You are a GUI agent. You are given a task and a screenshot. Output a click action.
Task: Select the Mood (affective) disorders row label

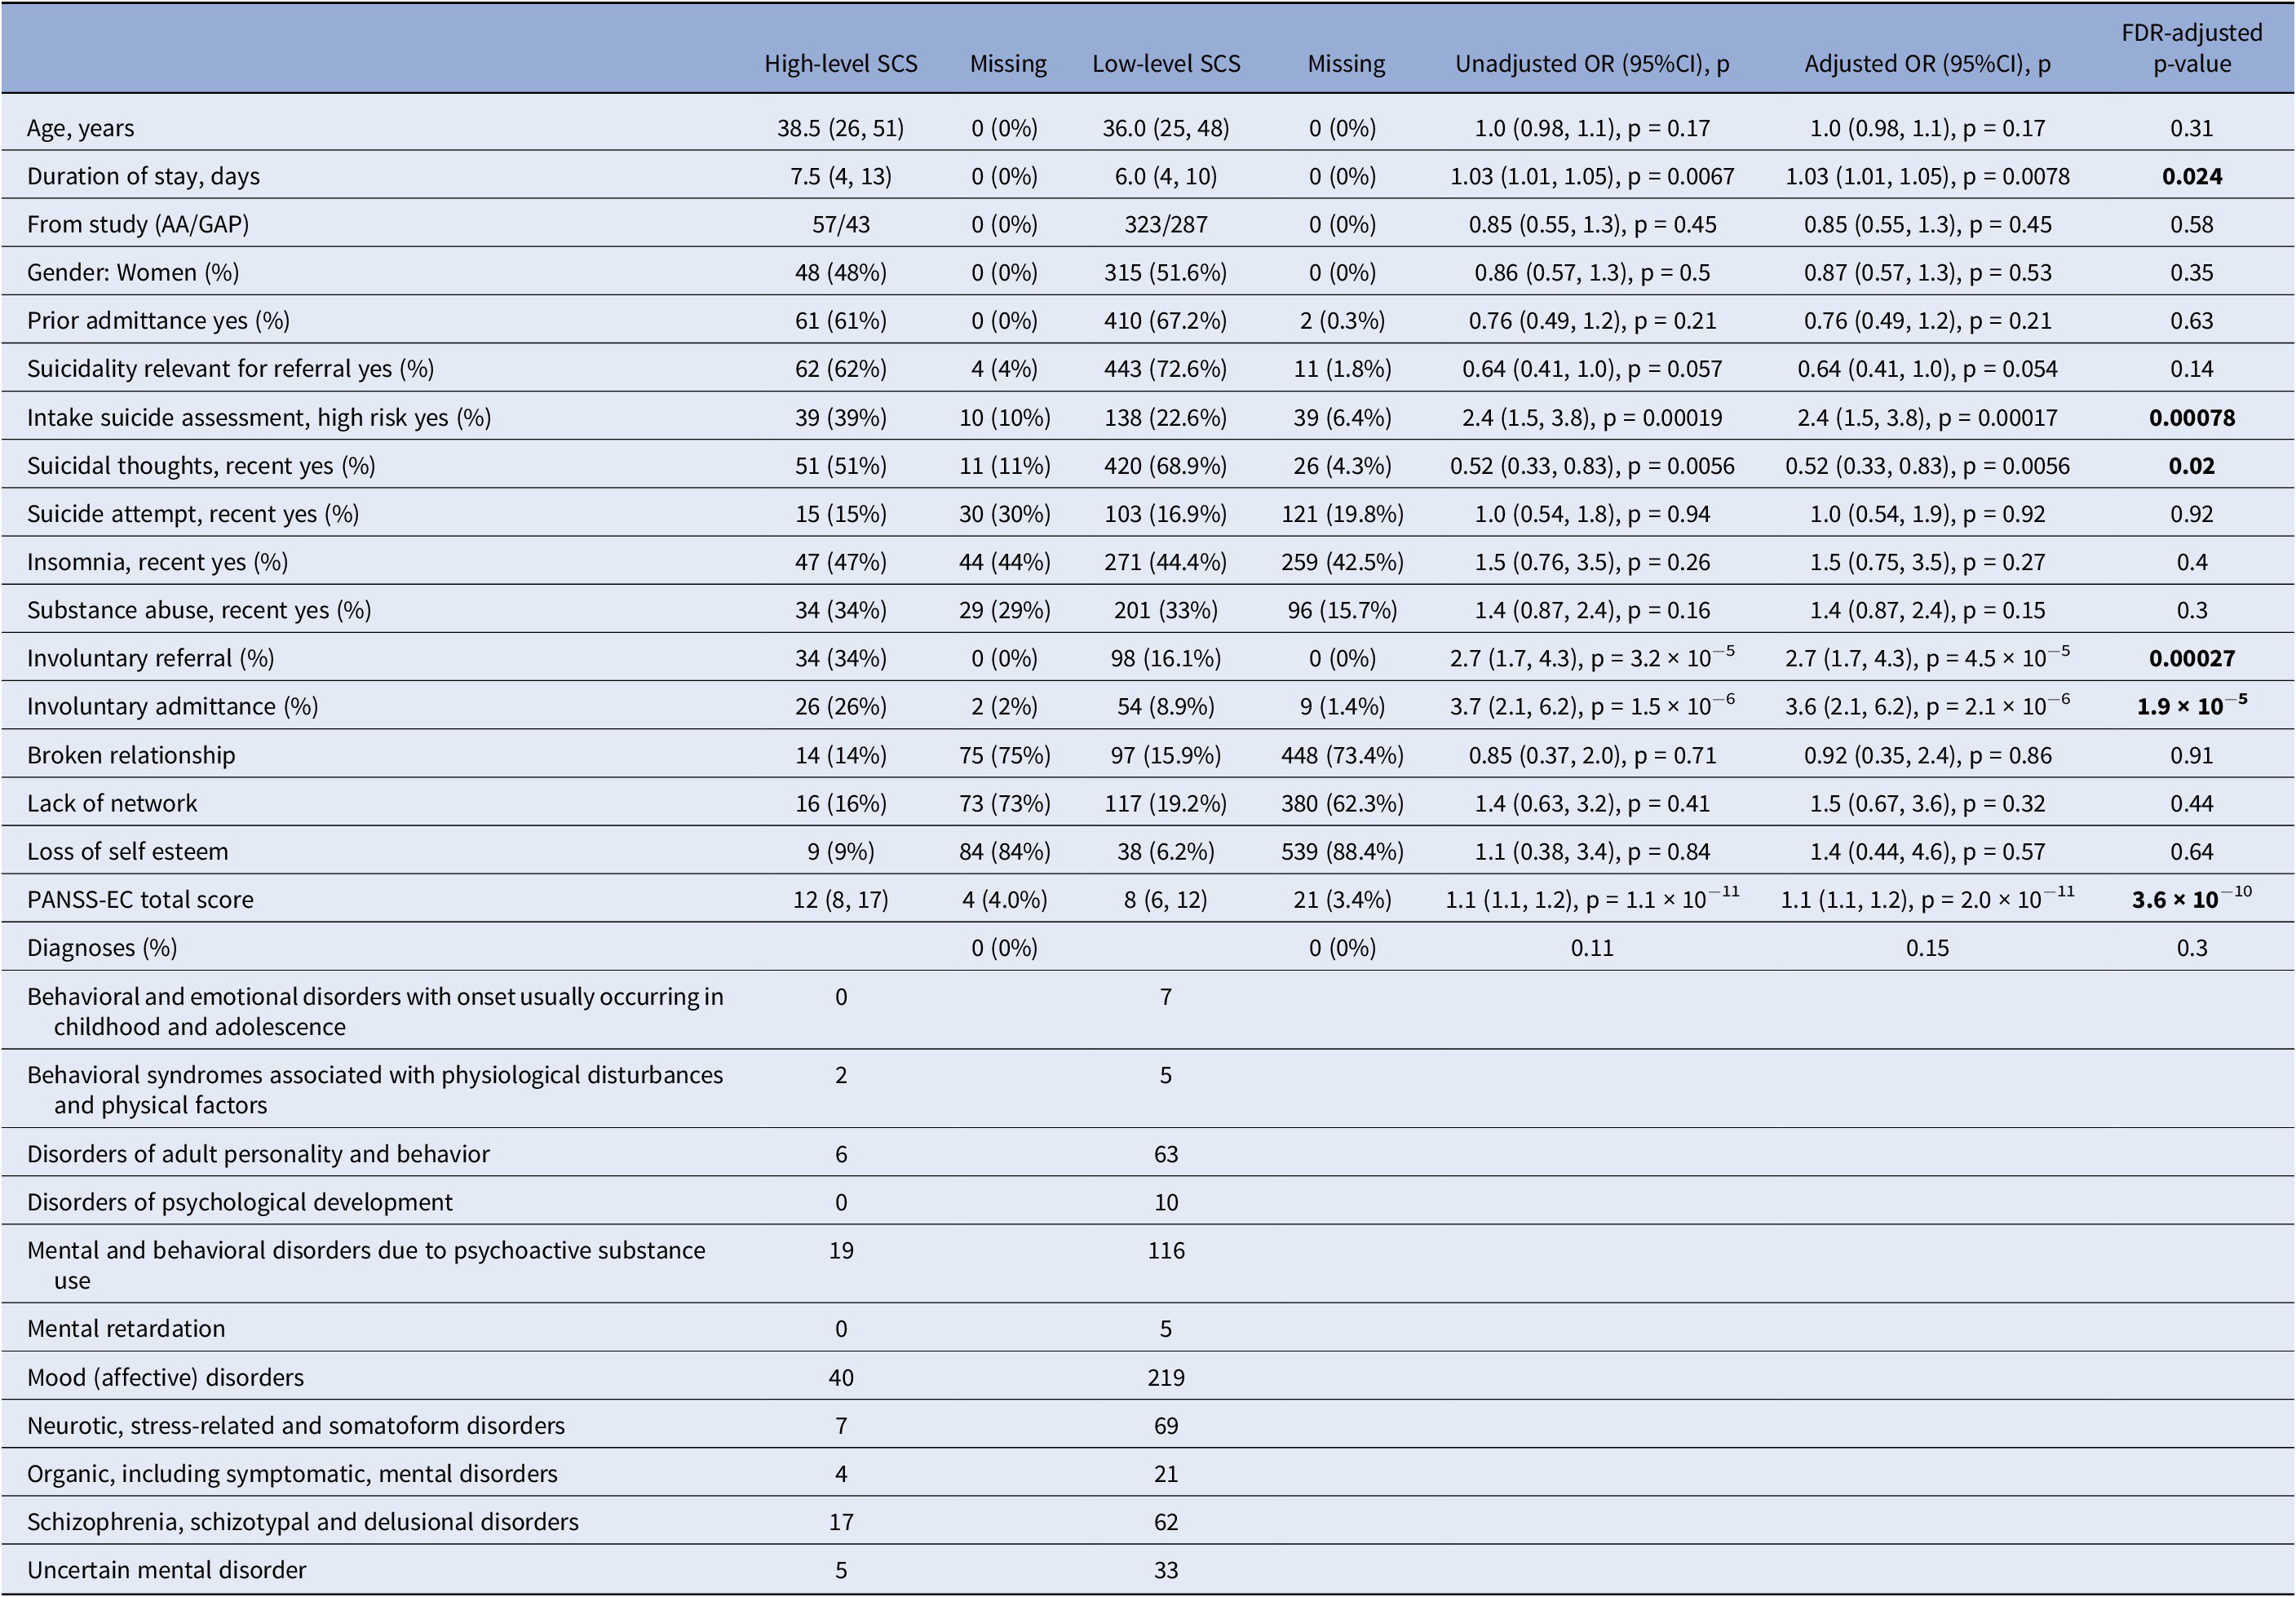(x=165, y=1377)
